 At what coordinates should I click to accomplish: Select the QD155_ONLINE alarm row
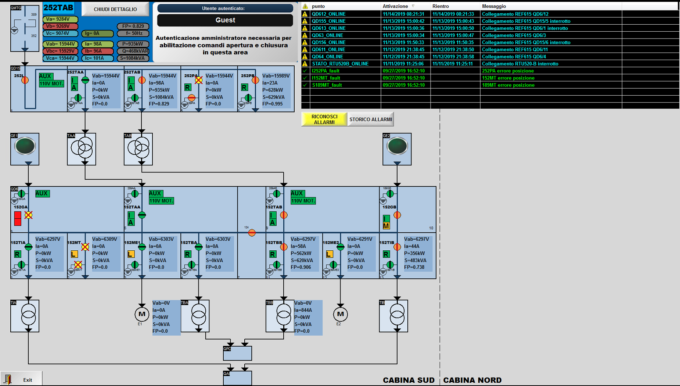490,21
